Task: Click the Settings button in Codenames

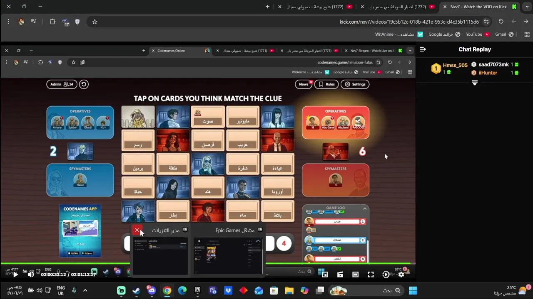Action: click(355, 84)
